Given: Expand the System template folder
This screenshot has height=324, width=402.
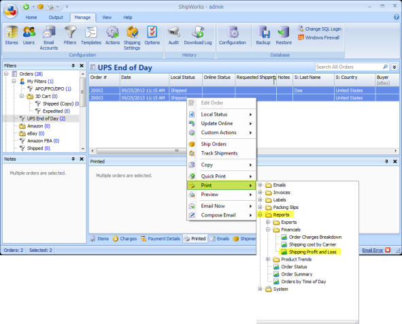Looking at the screenshot, I should 260,289.
